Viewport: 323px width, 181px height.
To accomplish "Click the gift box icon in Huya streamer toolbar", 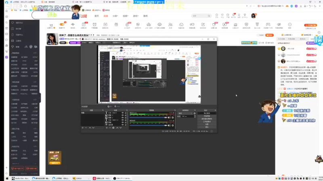I will click(116, 25).
